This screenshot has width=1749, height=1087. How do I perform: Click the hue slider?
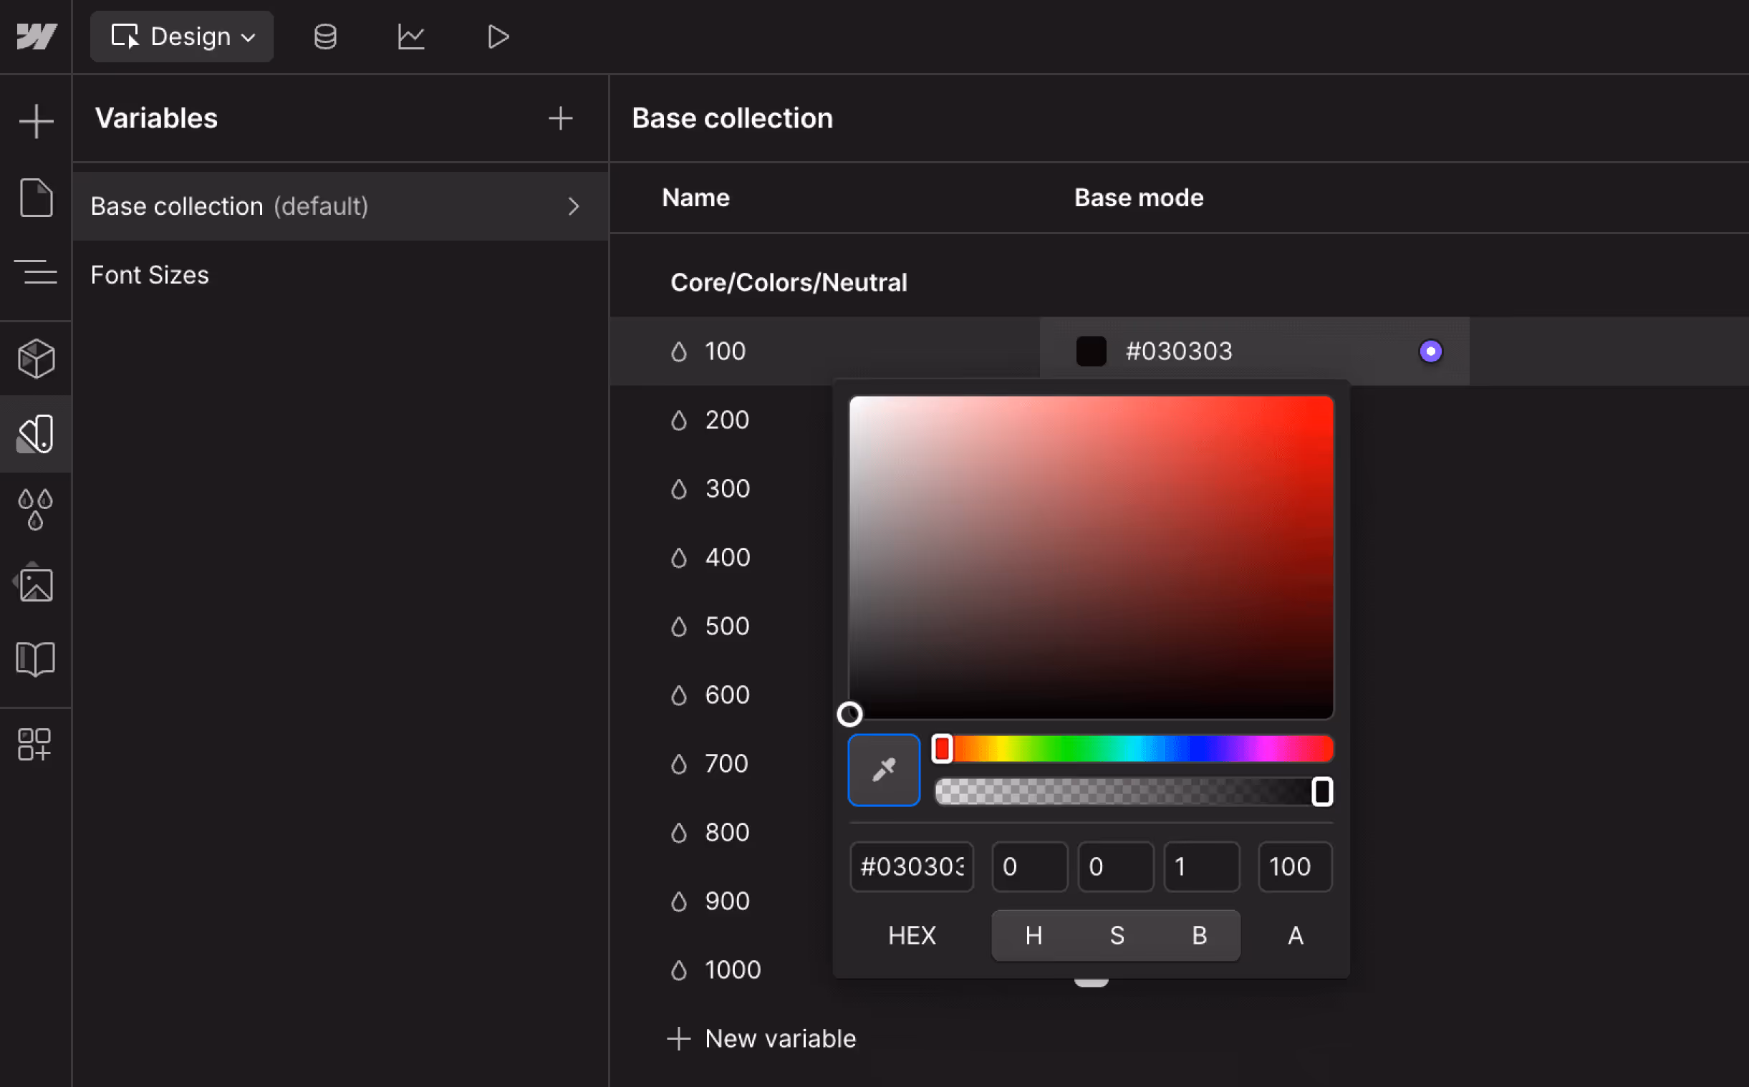point(1134,749)
